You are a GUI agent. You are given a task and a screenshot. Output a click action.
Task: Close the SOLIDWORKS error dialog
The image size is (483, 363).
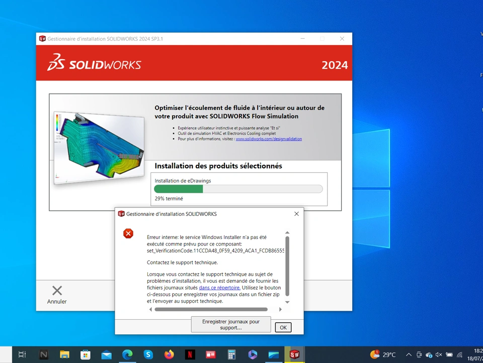296,213
